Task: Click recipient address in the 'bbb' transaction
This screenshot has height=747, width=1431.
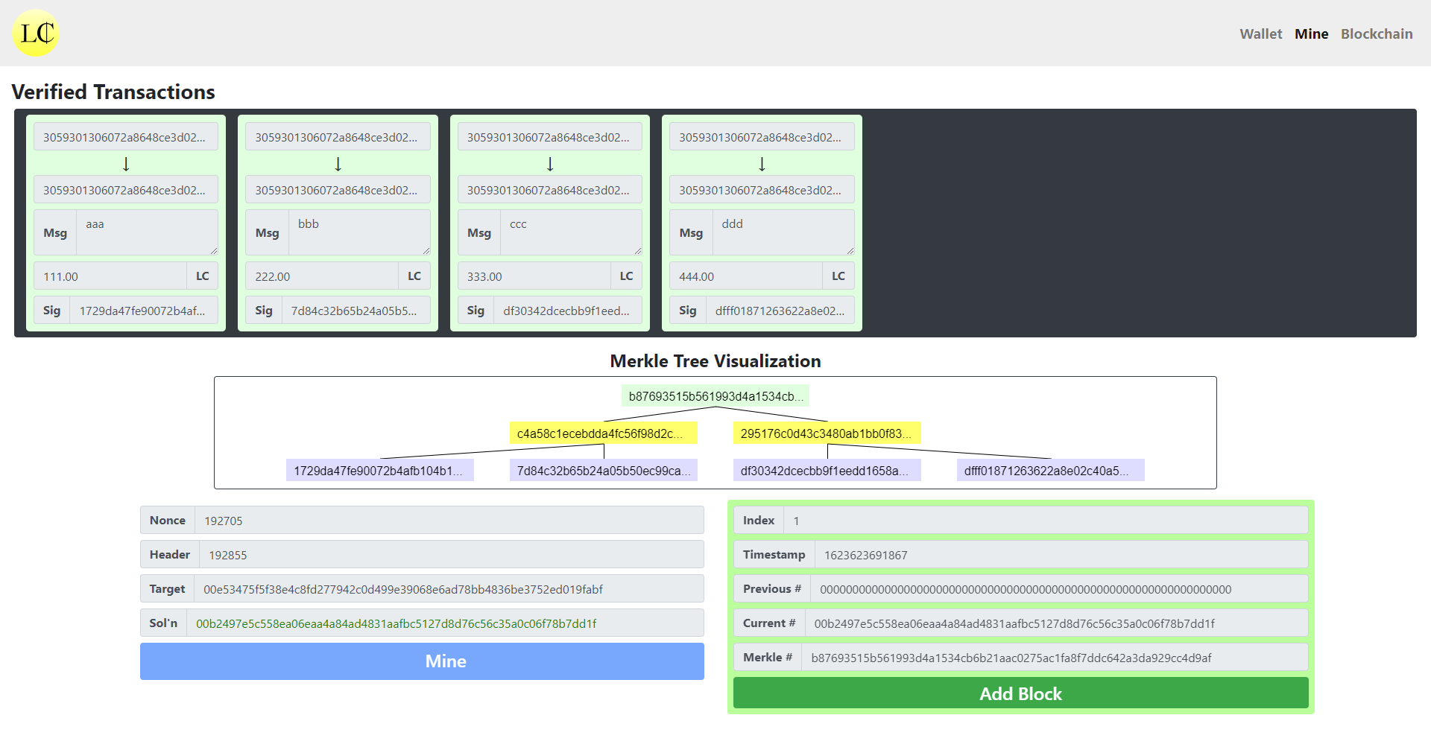Action: [x=338, y=190]
